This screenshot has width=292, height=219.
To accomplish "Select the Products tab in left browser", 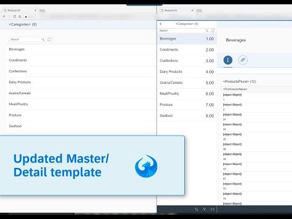I will 20,10.
